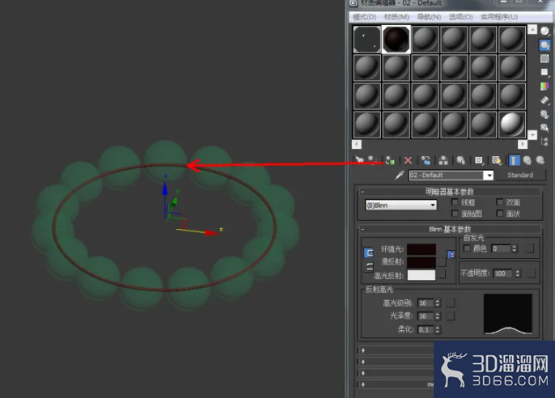Click the 自发光 map button
This screenshot has height=398, width=555.
pyautogui.click(x=529, y=248)
